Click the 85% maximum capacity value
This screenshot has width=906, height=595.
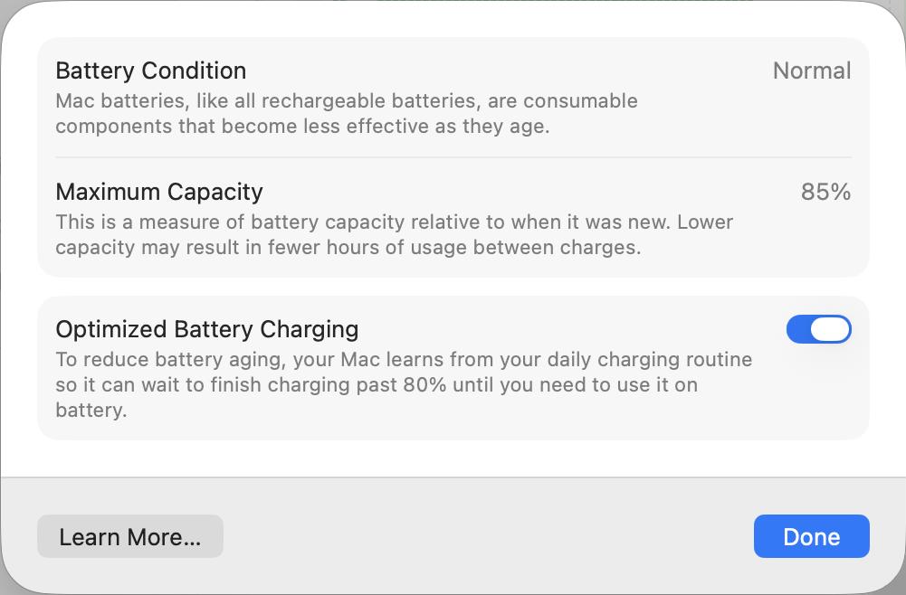[825, 192]
